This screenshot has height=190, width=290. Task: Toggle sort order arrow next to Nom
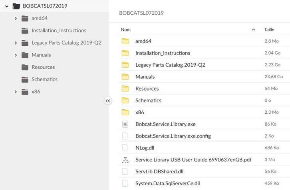point(253,30)
